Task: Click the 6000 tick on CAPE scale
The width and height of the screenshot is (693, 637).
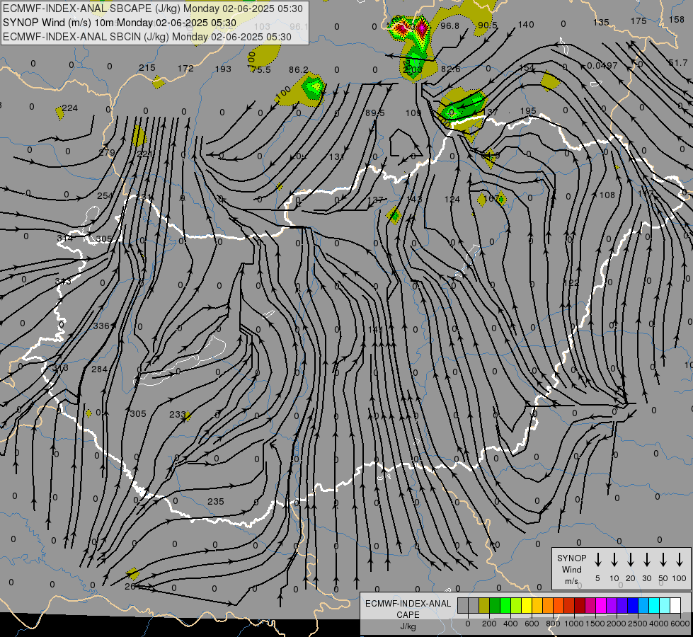Action: 680,624
